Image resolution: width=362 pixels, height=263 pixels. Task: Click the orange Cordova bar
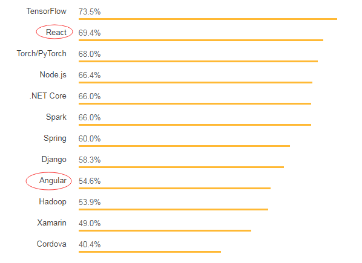tap(150, 252)
